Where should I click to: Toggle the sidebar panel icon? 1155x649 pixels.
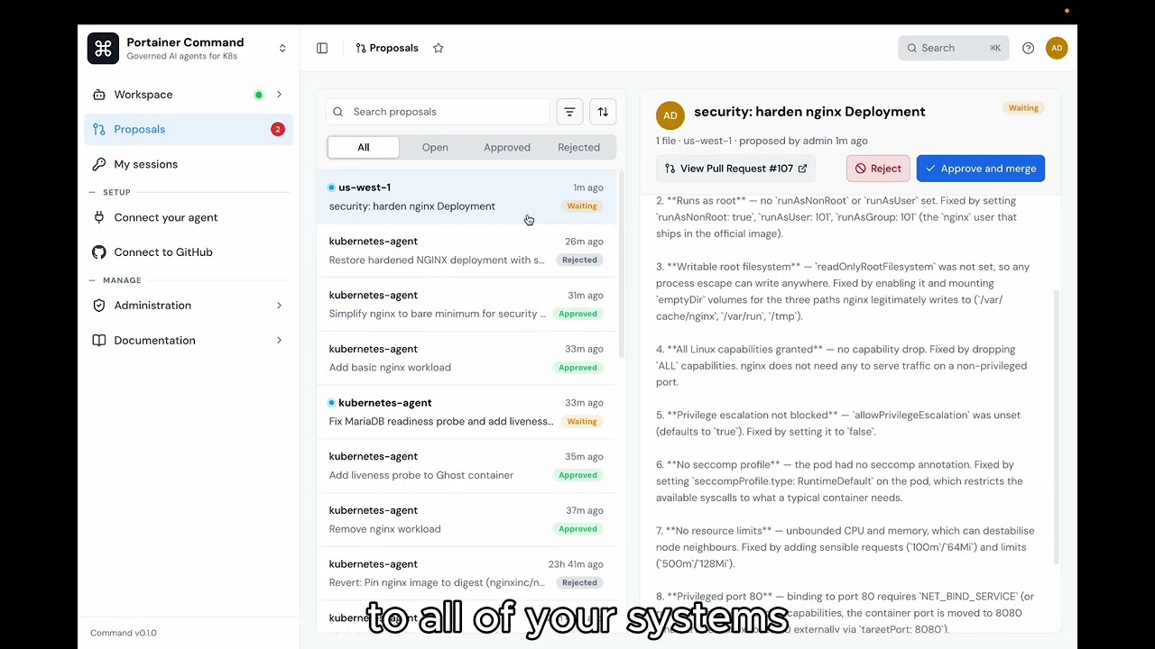pos(322,49)
